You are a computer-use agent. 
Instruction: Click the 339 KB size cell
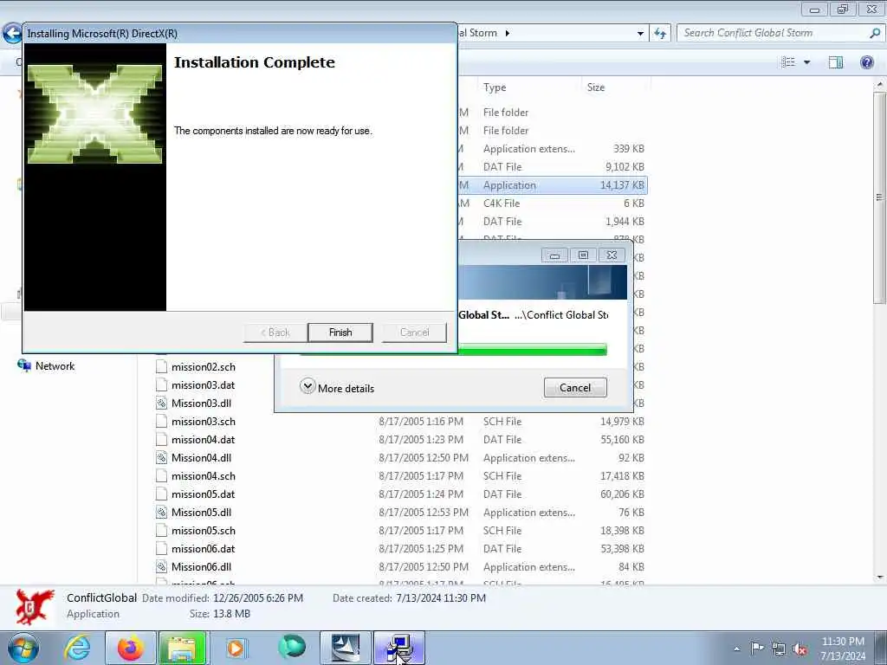pyautogui.click(x=629, y=149)
